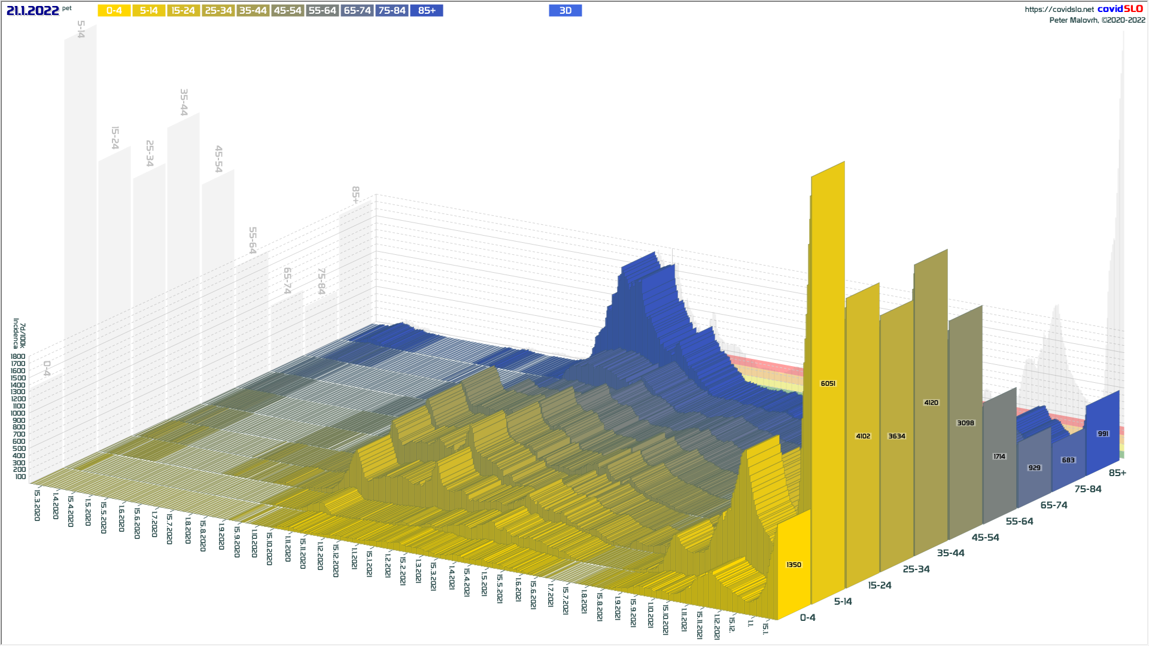Toggle the 0-4 age group legend button
Screen dimensions: 1149x646
tap(114, 11)
